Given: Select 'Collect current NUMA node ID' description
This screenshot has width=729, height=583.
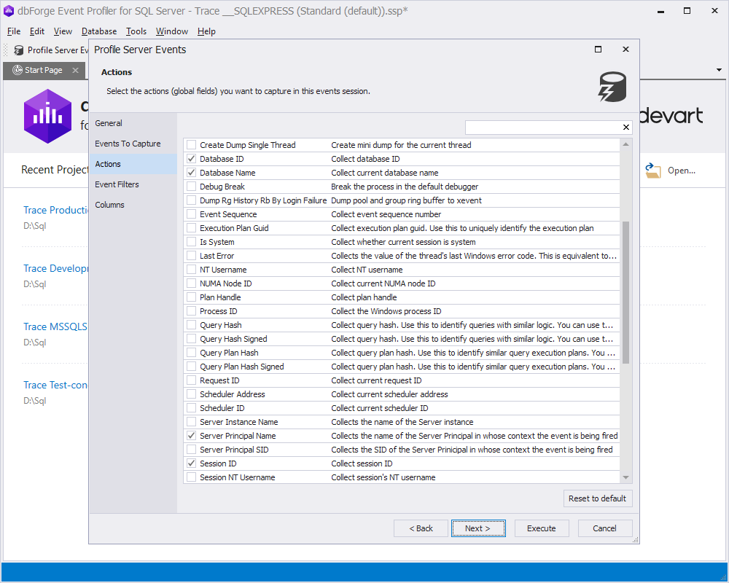Looking at the screenshot, I should (383, 283).
